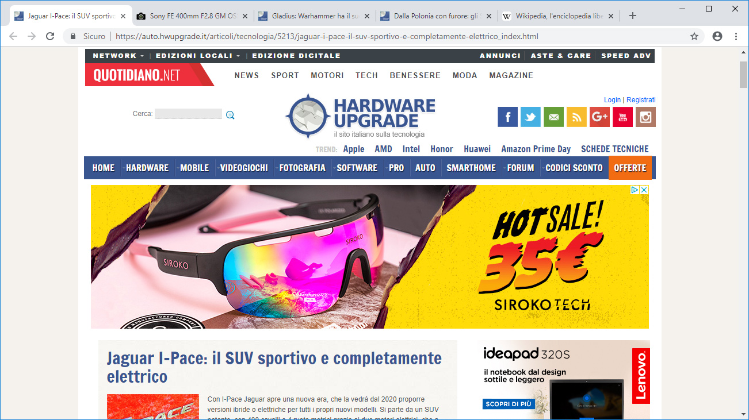Open the SOFTWARE menu item
The height and width of the screenshot is (420, 749).
(x=357, y=168)
